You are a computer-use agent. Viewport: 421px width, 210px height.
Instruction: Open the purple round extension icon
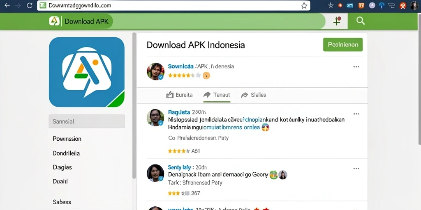click(372, 5)
